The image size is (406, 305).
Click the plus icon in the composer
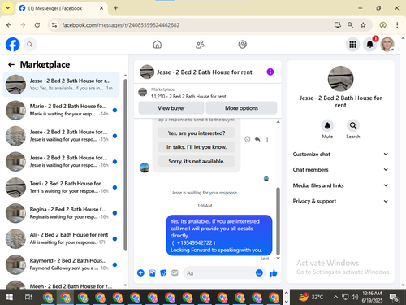pos(140,272)
